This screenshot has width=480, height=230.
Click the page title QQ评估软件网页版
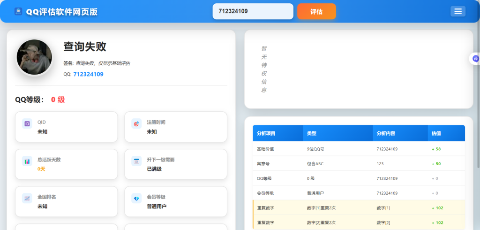pyautogui.click(x=62, y=12)
